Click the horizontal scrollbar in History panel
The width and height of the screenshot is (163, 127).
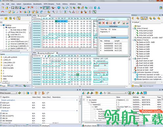[x=147, y=82]
